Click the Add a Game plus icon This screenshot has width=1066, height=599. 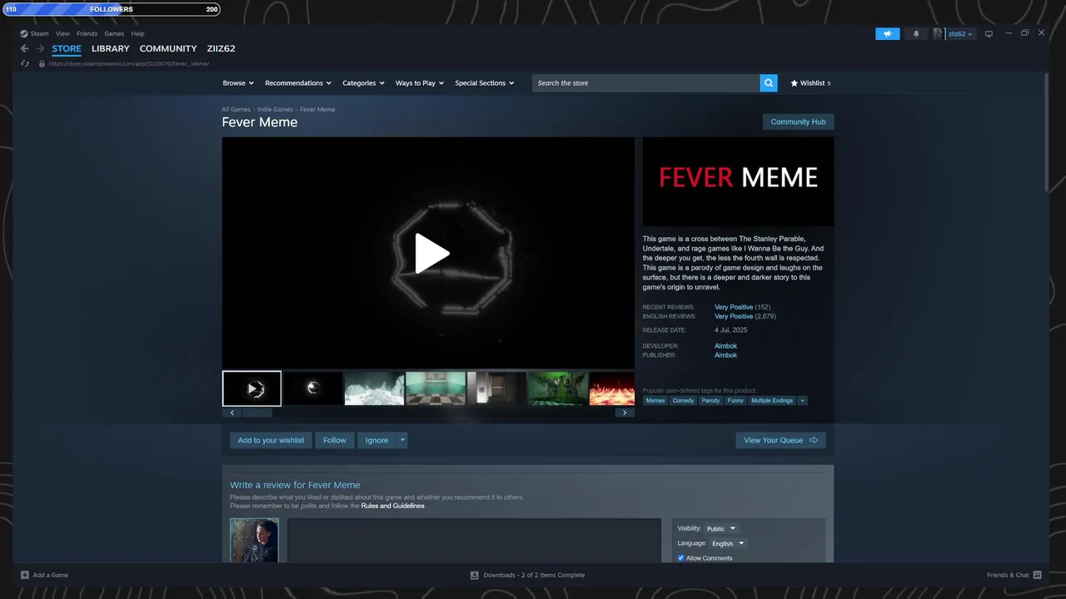pyautogui.click(x=25, y=575)
